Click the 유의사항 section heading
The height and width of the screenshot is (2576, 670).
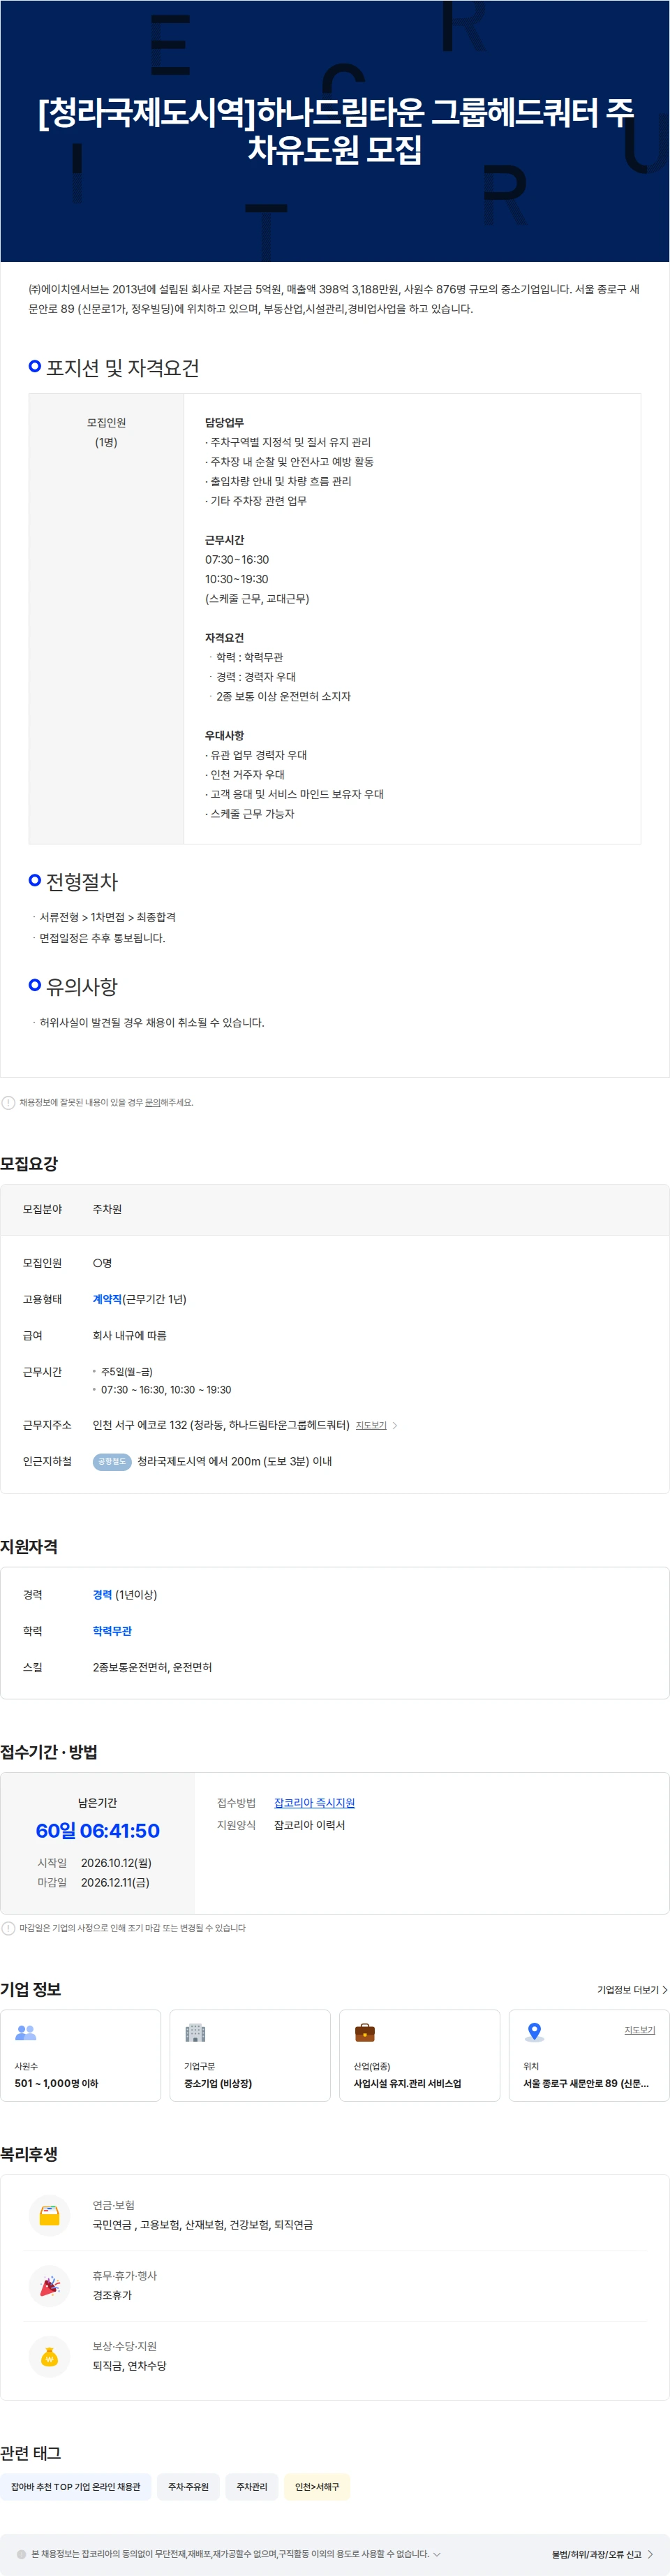[x=82, y=987]
